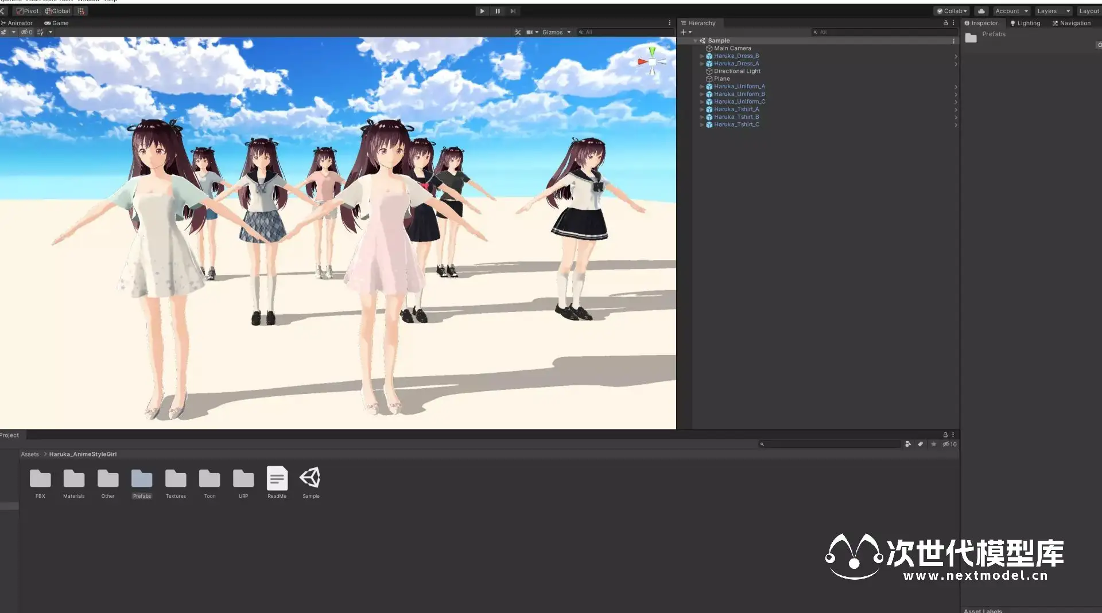Click the cloud services icon
1102x613 pixels.
tap(981, 11)
